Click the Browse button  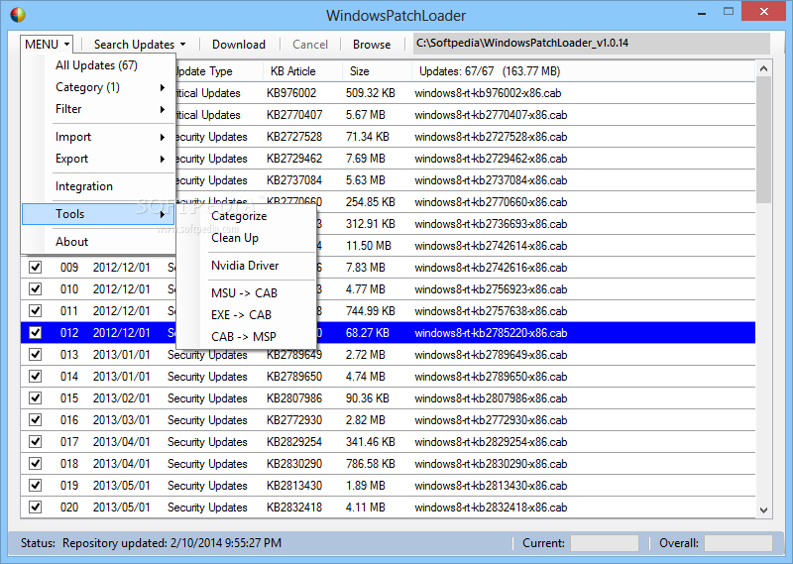(x=372, y=45)
